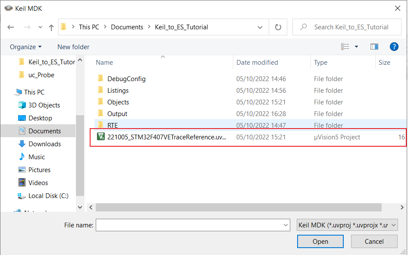Click into the File name text field
This screenshot has height=255, width=408.
click(x=189, y=225)
